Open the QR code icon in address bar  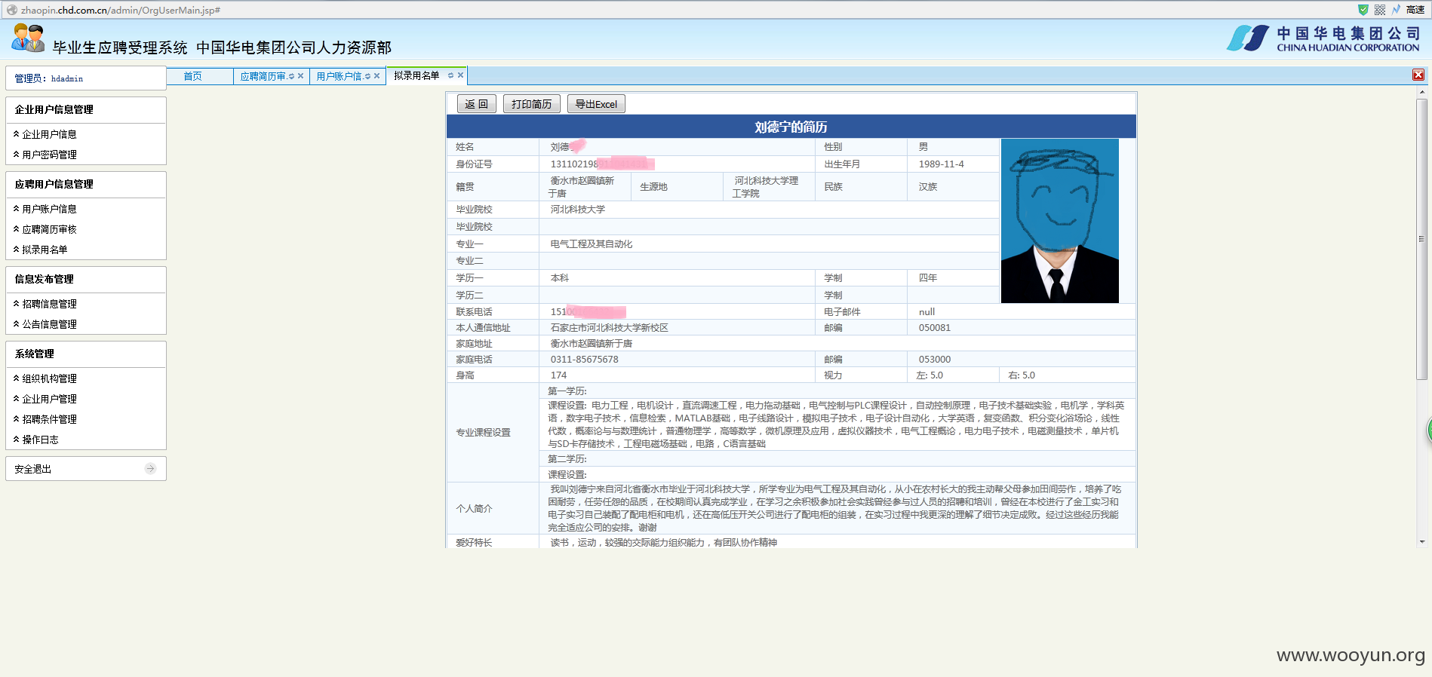click(1380, 10)
